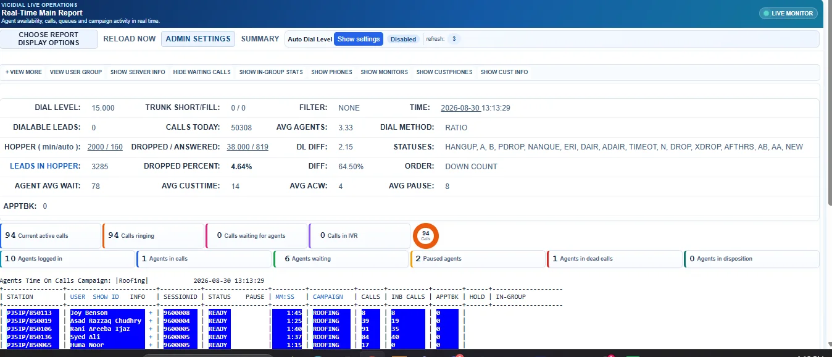Click the DIAL LEVEL value 15.000
This screenshot has width=832, height=357.
tap(103, 108)
